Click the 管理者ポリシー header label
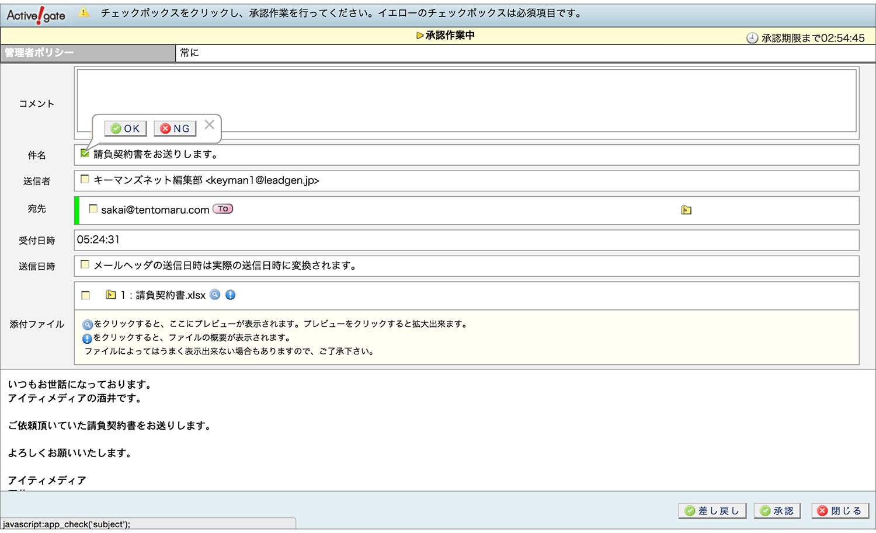The width and height of the screenshot is (876, 533). click(39, 53)
